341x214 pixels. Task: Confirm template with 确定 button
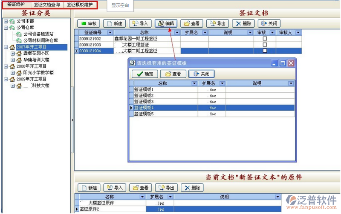click(145, 74)
